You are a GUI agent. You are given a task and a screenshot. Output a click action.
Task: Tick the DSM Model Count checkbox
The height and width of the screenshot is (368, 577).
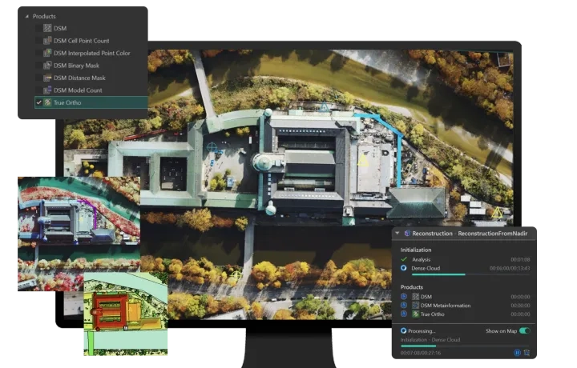38,90
